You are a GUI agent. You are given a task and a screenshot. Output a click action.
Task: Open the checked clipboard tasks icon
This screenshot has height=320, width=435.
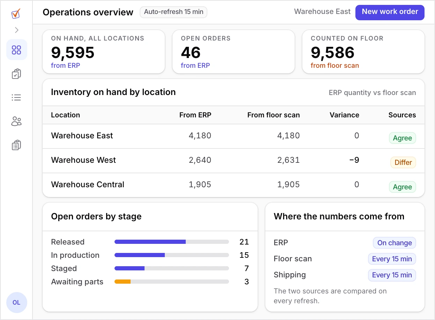click(x=17, y=74)
